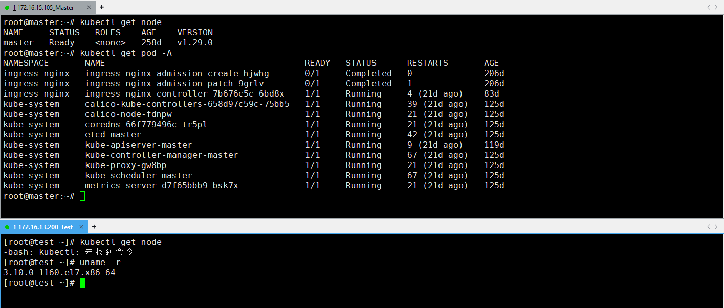The height and width of the screenshot is (308, 724).
Task: Click the pod name 'kube-scheduler-master'
Action: pyautogui.click(x=139, y=176)
